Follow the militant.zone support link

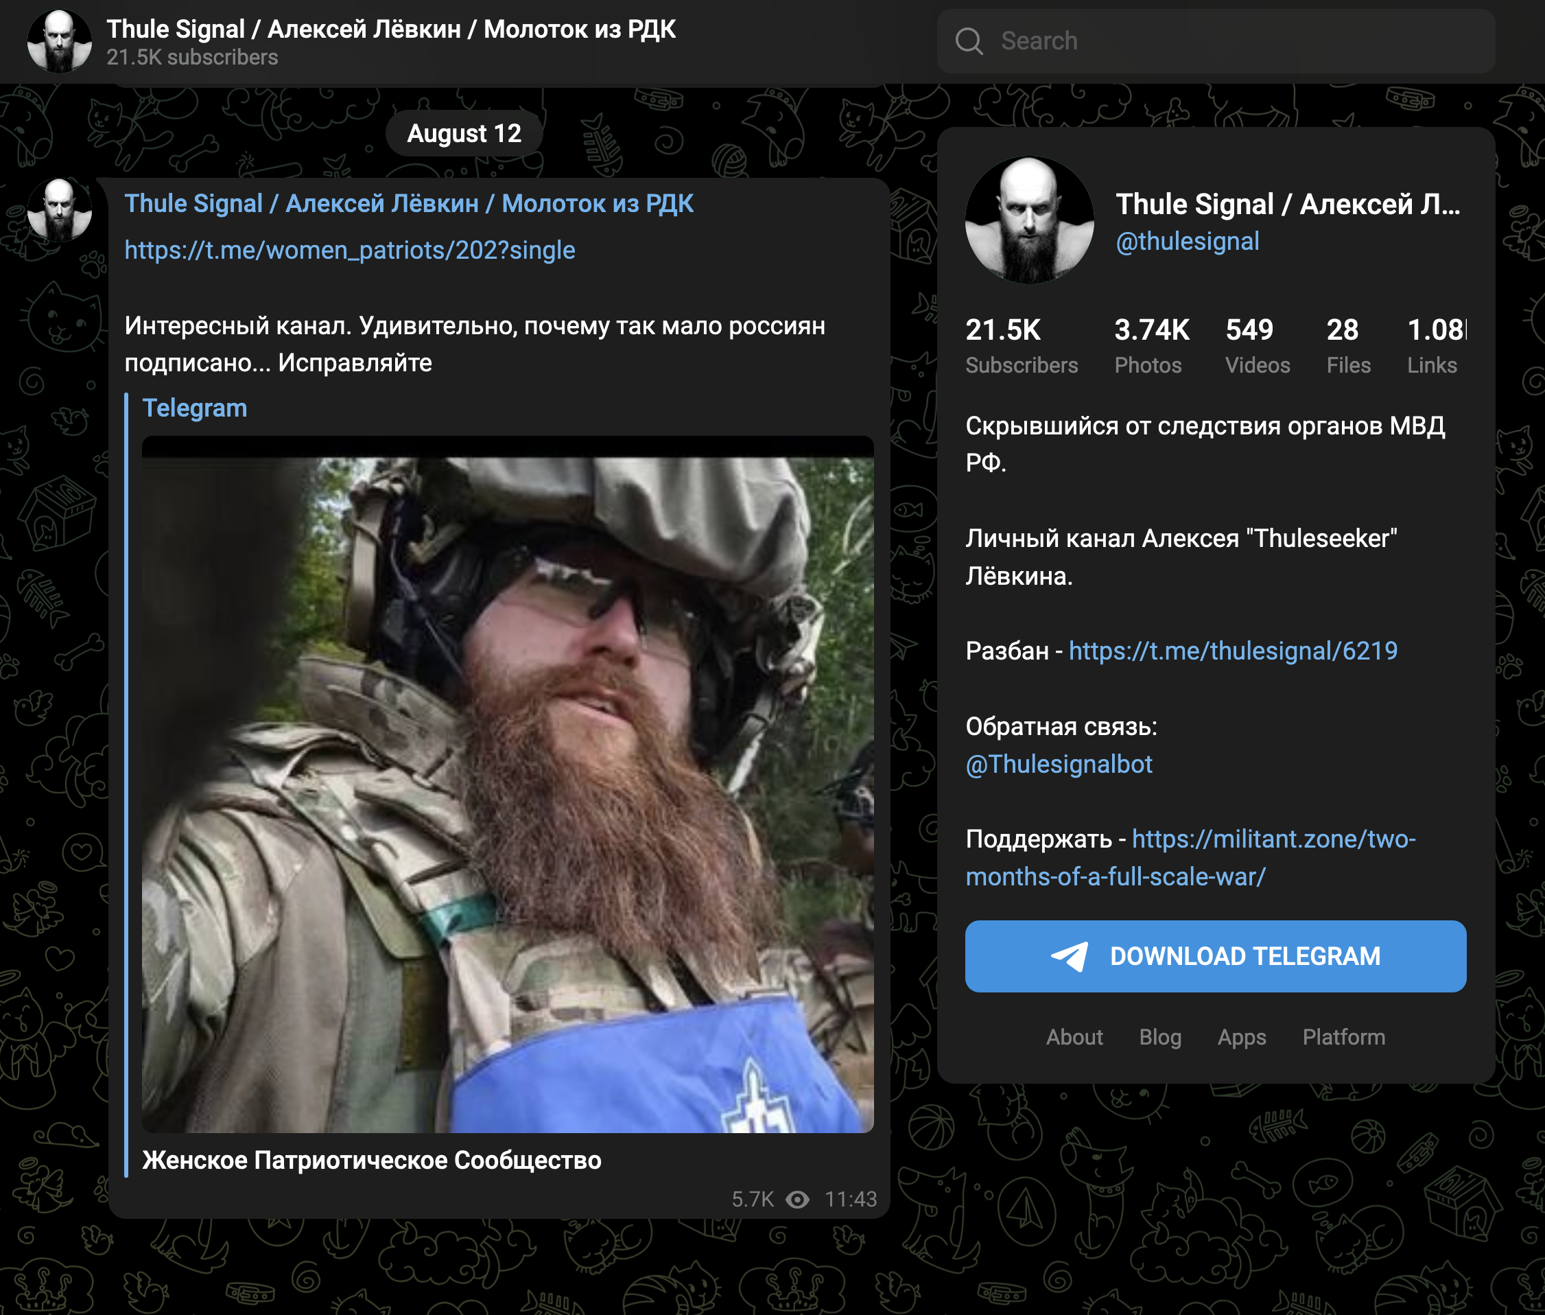point(1190,858)
